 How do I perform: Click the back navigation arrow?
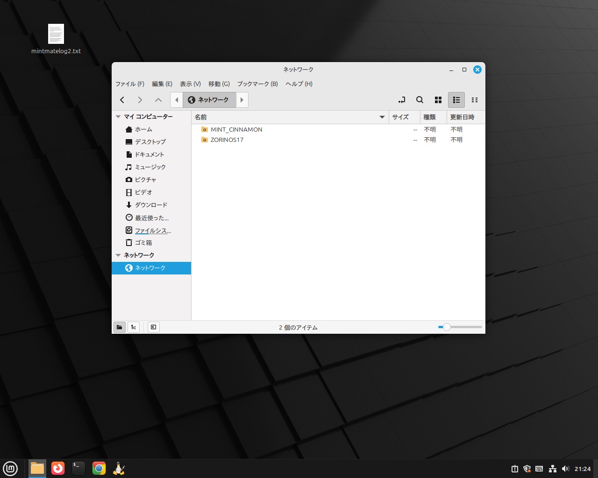(122, 100)
